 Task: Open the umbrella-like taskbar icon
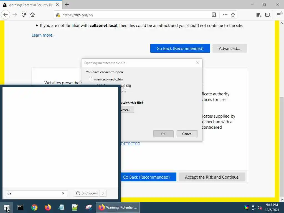coord(89,207)
